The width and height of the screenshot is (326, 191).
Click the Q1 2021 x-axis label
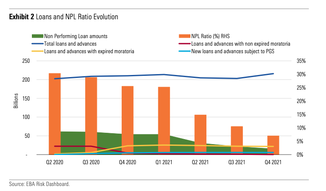164,162
